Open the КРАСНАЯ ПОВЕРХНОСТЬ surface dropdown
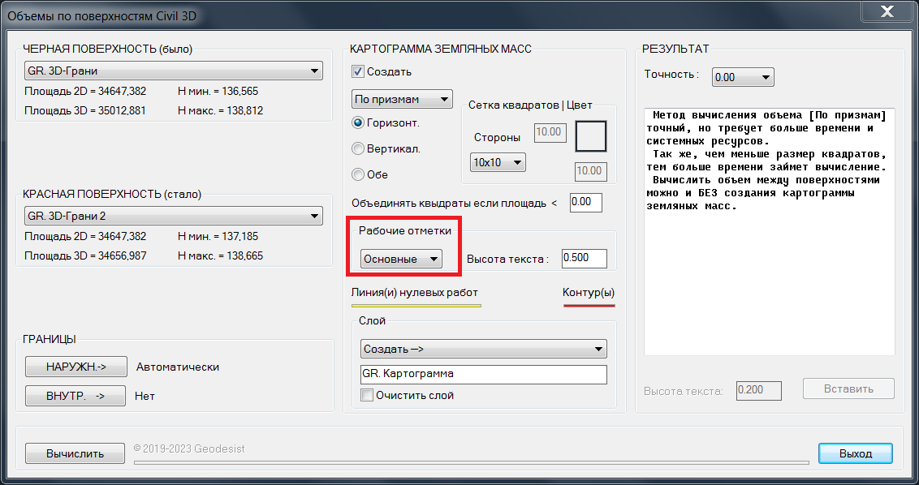The height and width of the screenshot is (485, 919). click(174, 217)
